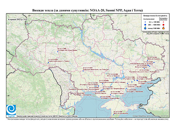Select the large red circle in the legend
The width and height of the screenshot is (175, 124).
coord(164,25)
